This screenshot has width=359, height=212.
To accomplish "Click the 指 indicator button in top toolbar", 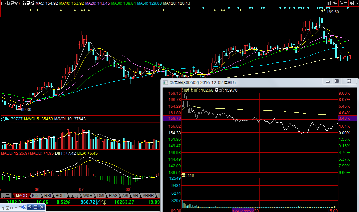I will 335,3.
